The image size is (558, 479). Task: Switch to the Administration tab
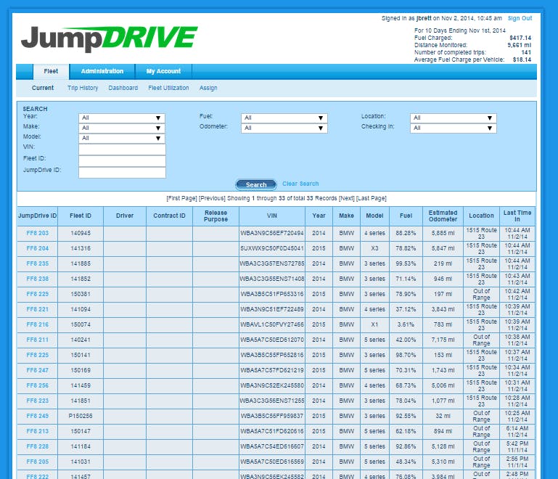tap(102, 71)
